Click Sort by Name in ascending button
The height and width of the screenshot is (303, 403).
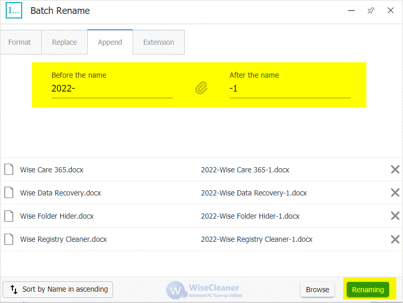pyautogui.click(x=58, y=290)
